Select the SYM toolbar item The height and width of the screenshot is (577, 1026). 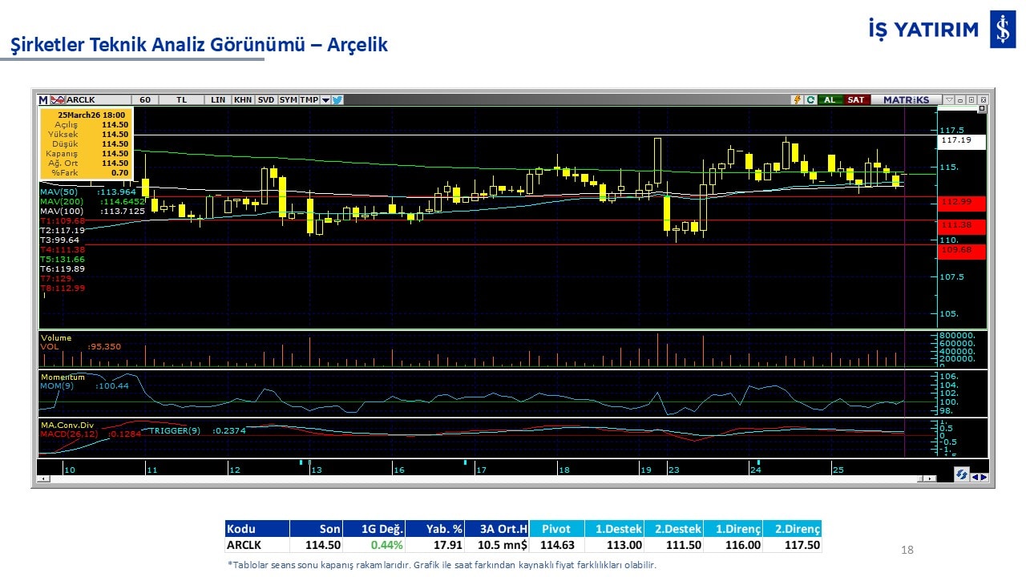[288, 100]
